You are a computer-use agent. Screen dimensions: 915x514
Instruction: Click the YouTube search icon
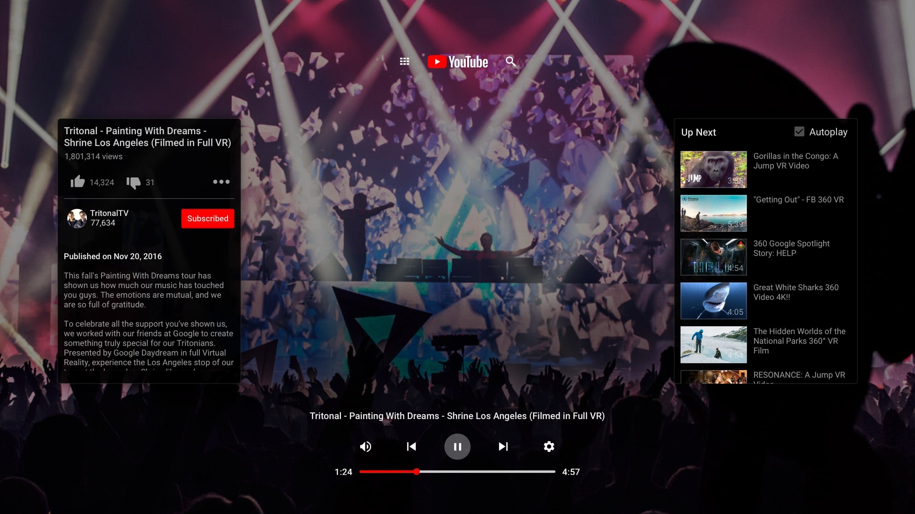coord(510,61)
